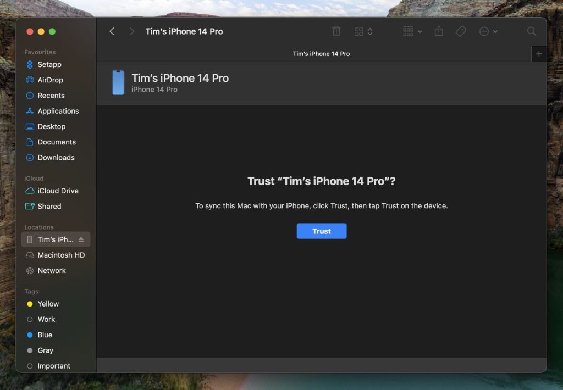Go back with the left chevron
The width and height of the screenshot is (563, 390).
point(112,32)
